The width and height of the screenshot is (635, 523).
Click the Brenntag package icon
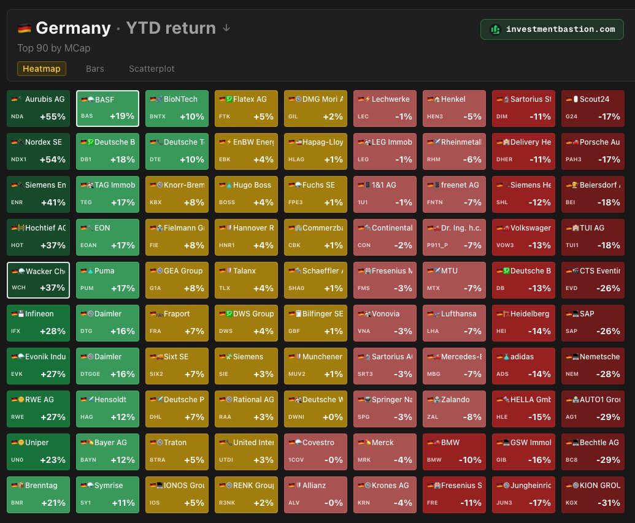click(x=21, y=486)
